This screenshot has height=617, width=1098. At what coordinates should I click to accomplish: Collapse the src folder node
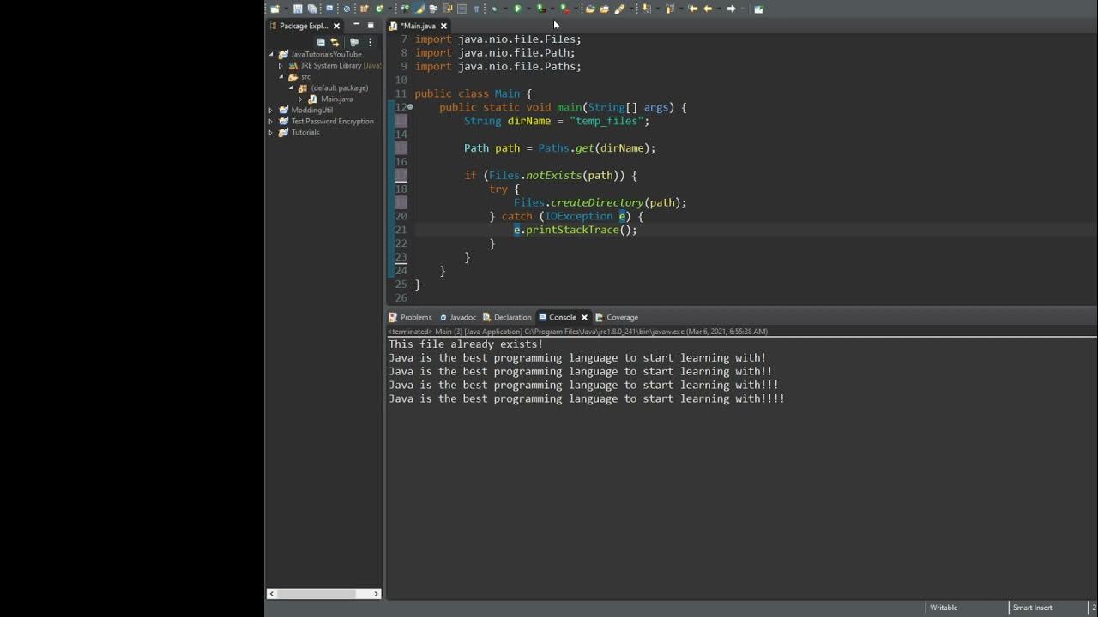pos(281,76)
